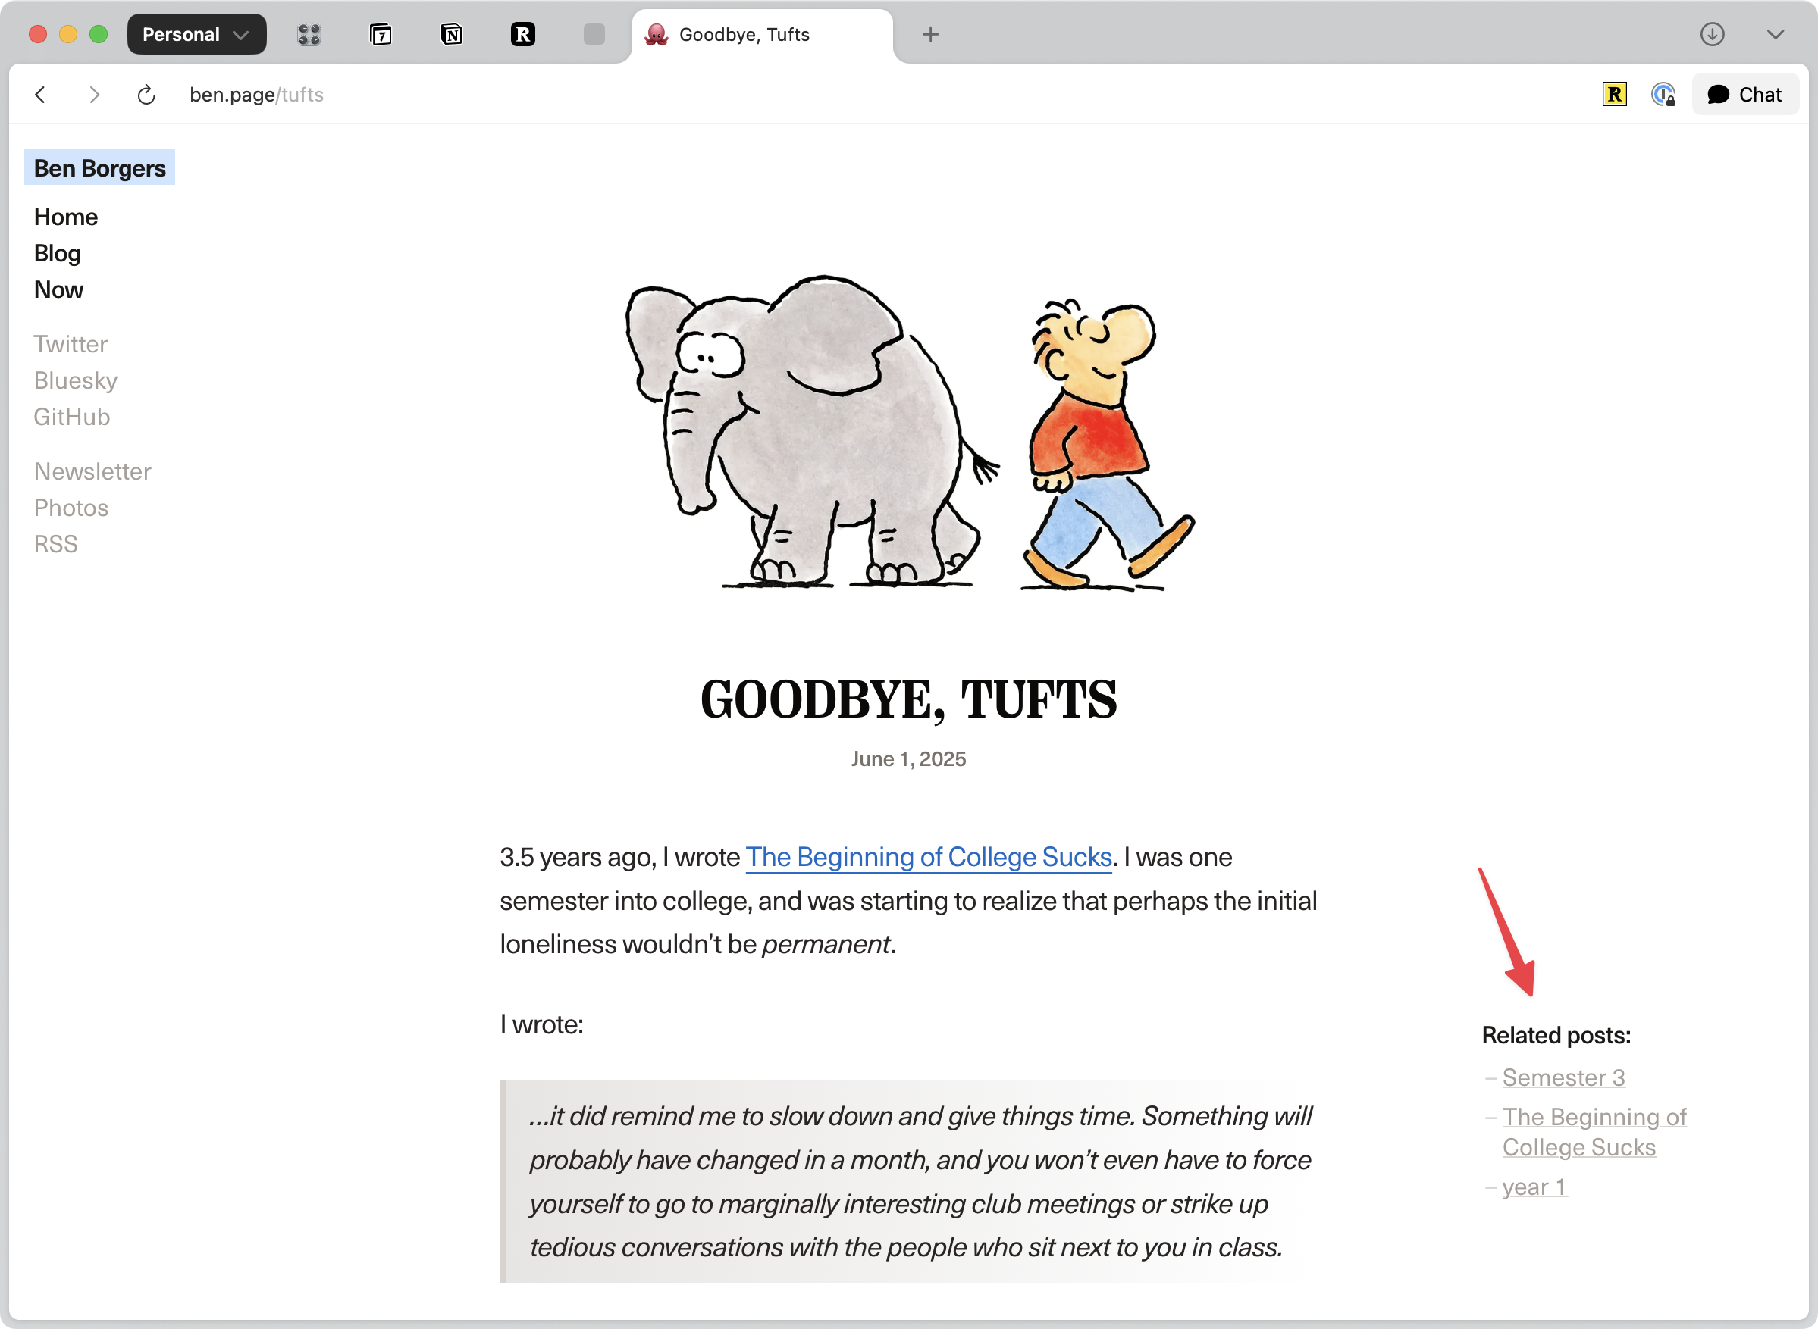Image resolution: width=1818 pixels, height=1329 pixels.
Task: Click the browser back arrow
Action: (x=40, y=95)
